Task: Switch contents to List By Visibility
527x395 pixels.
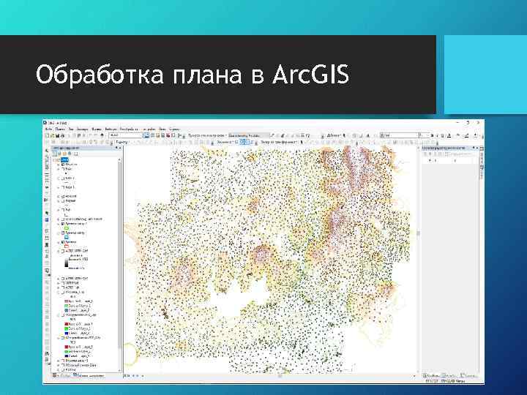Action: 64,154
